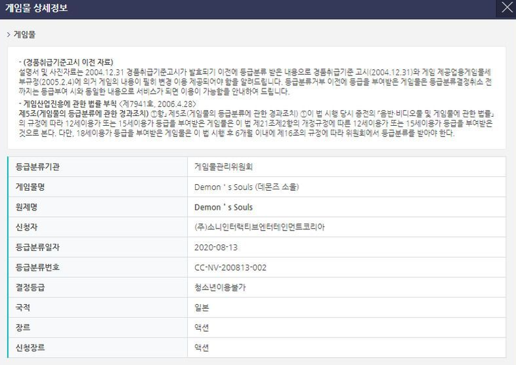Select the value 게임물관리위원회
The width and height of the screenshot is (516, 365).
tap(223, 167)
